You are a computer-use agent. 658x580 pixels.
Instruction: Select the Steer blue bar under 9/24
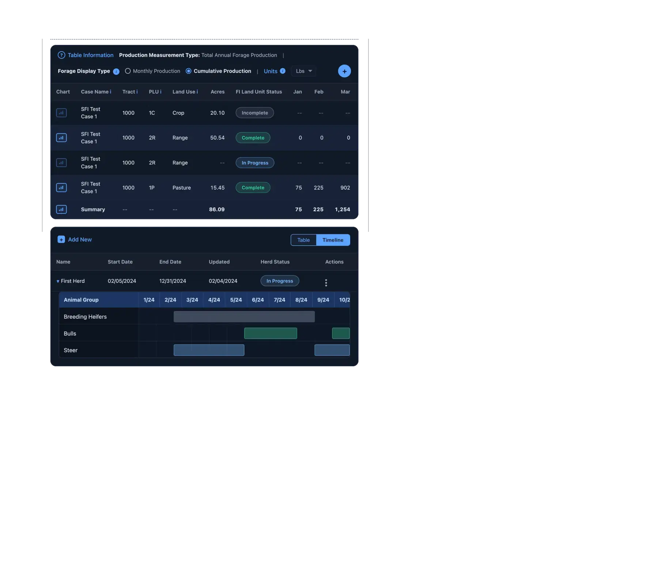click(332, 350)
